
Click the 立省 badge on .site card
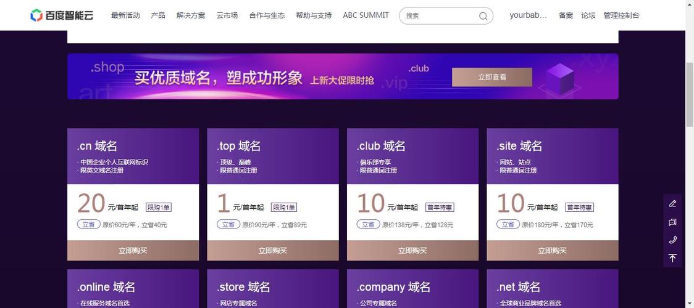pos(508,225)
